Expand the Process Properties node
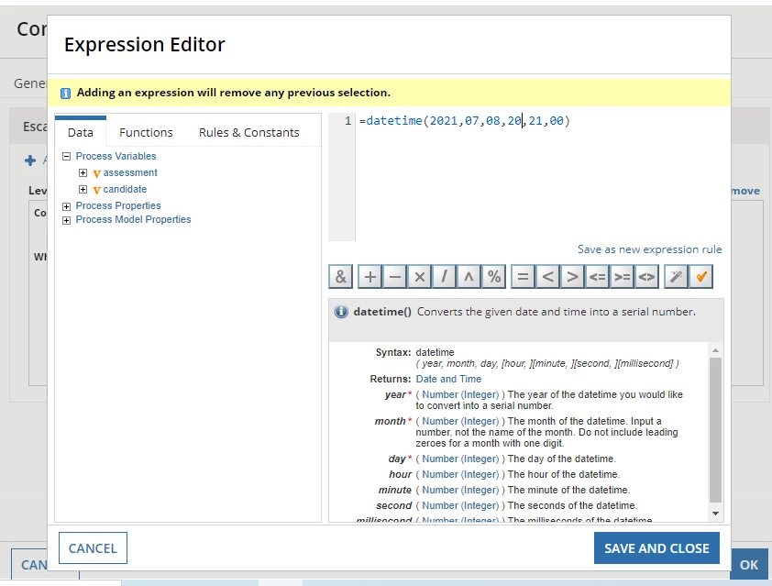Screen dimensions: 772x586 coord(66,206)
